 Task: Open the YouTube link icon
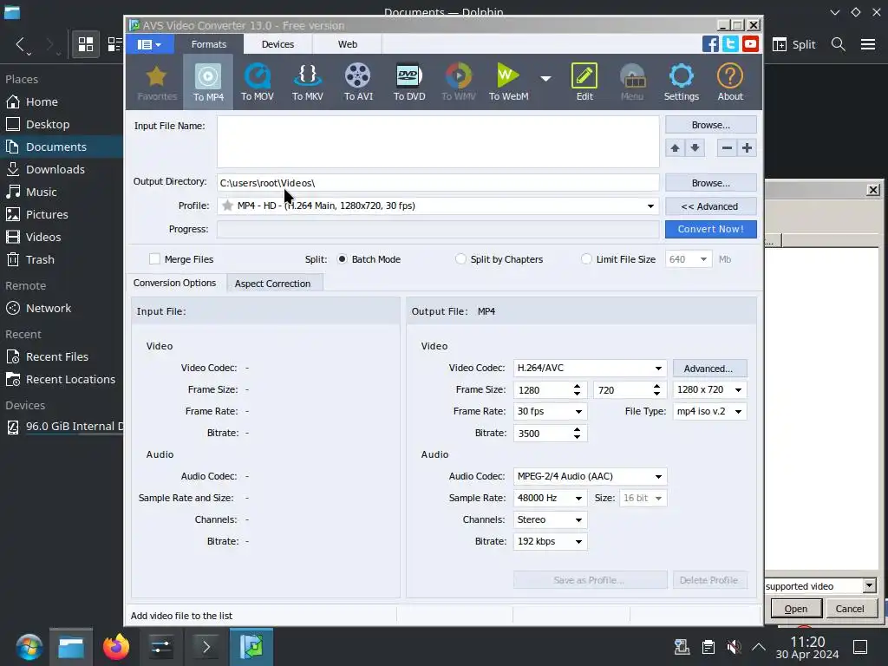(x=750, y=43)
